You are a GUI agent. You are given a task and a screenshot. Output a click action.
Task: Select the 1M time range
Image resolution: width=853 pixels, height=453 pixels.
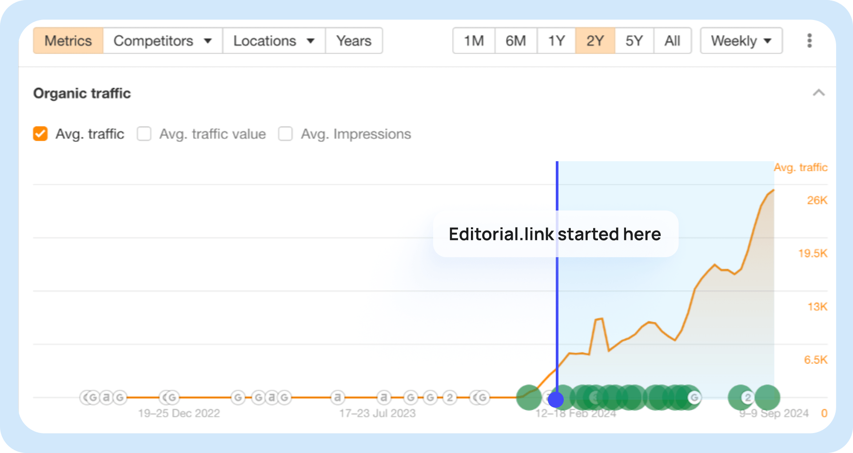point(474,41)
